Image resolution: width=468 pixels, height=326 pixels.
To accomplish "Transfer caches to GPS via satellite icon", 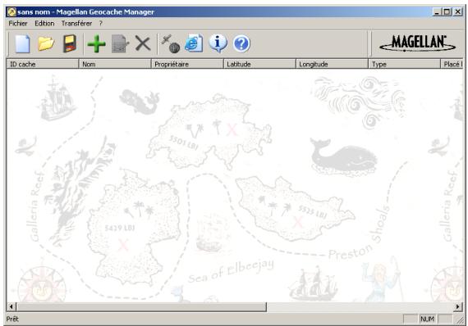I will click(171, 43).
